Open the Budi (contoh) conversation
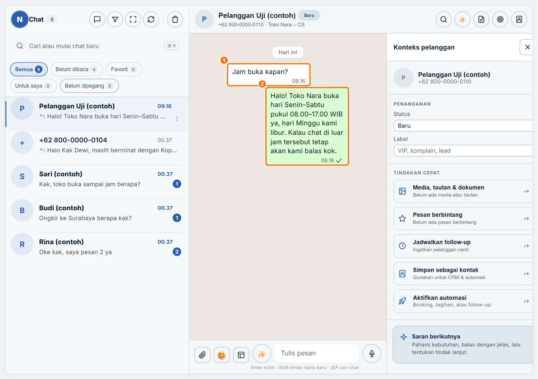Image resolution: width=538 pixels, height=379 pixels. pos(97,216)
